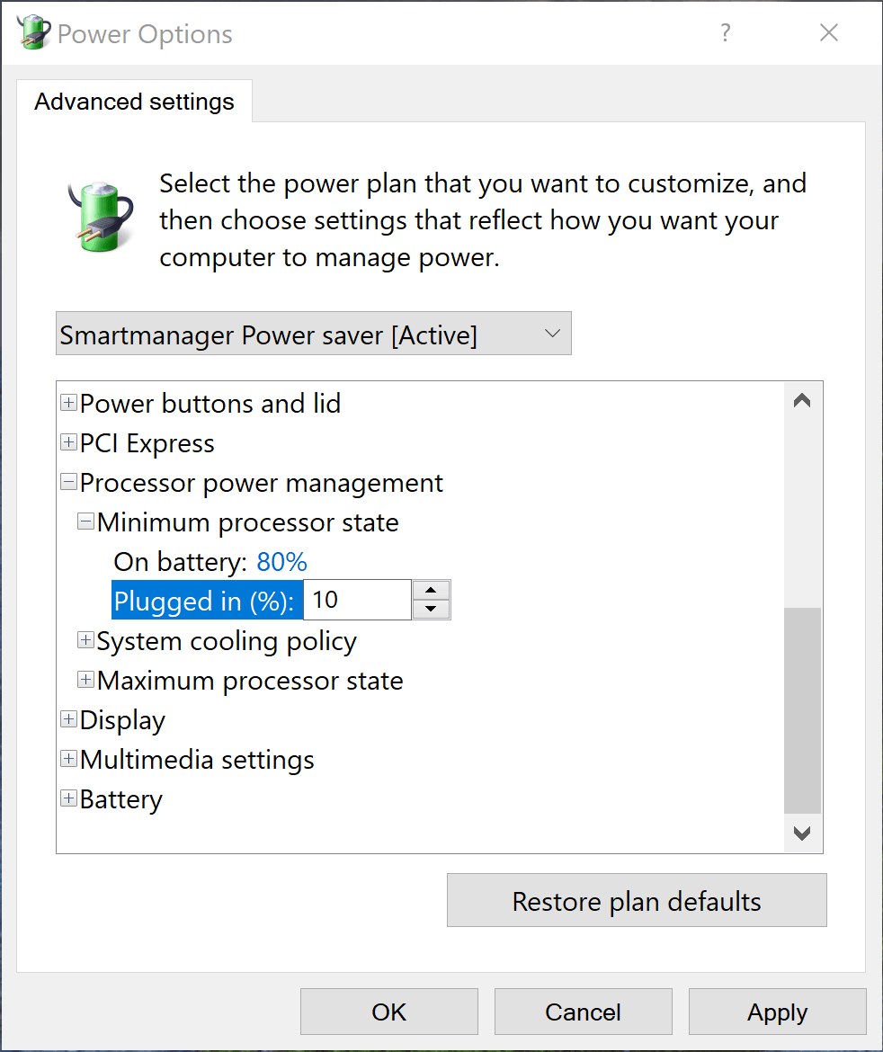Click Restore plan defaults button
Image resolution: width=883 pixels, height=1052 pixels.
pos(636,901)
